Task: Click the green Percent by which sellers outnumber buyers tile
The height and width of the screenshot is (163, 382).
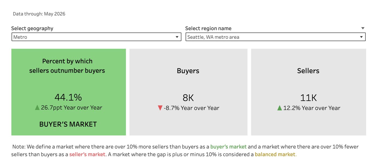Action: [x=68, y=92]
